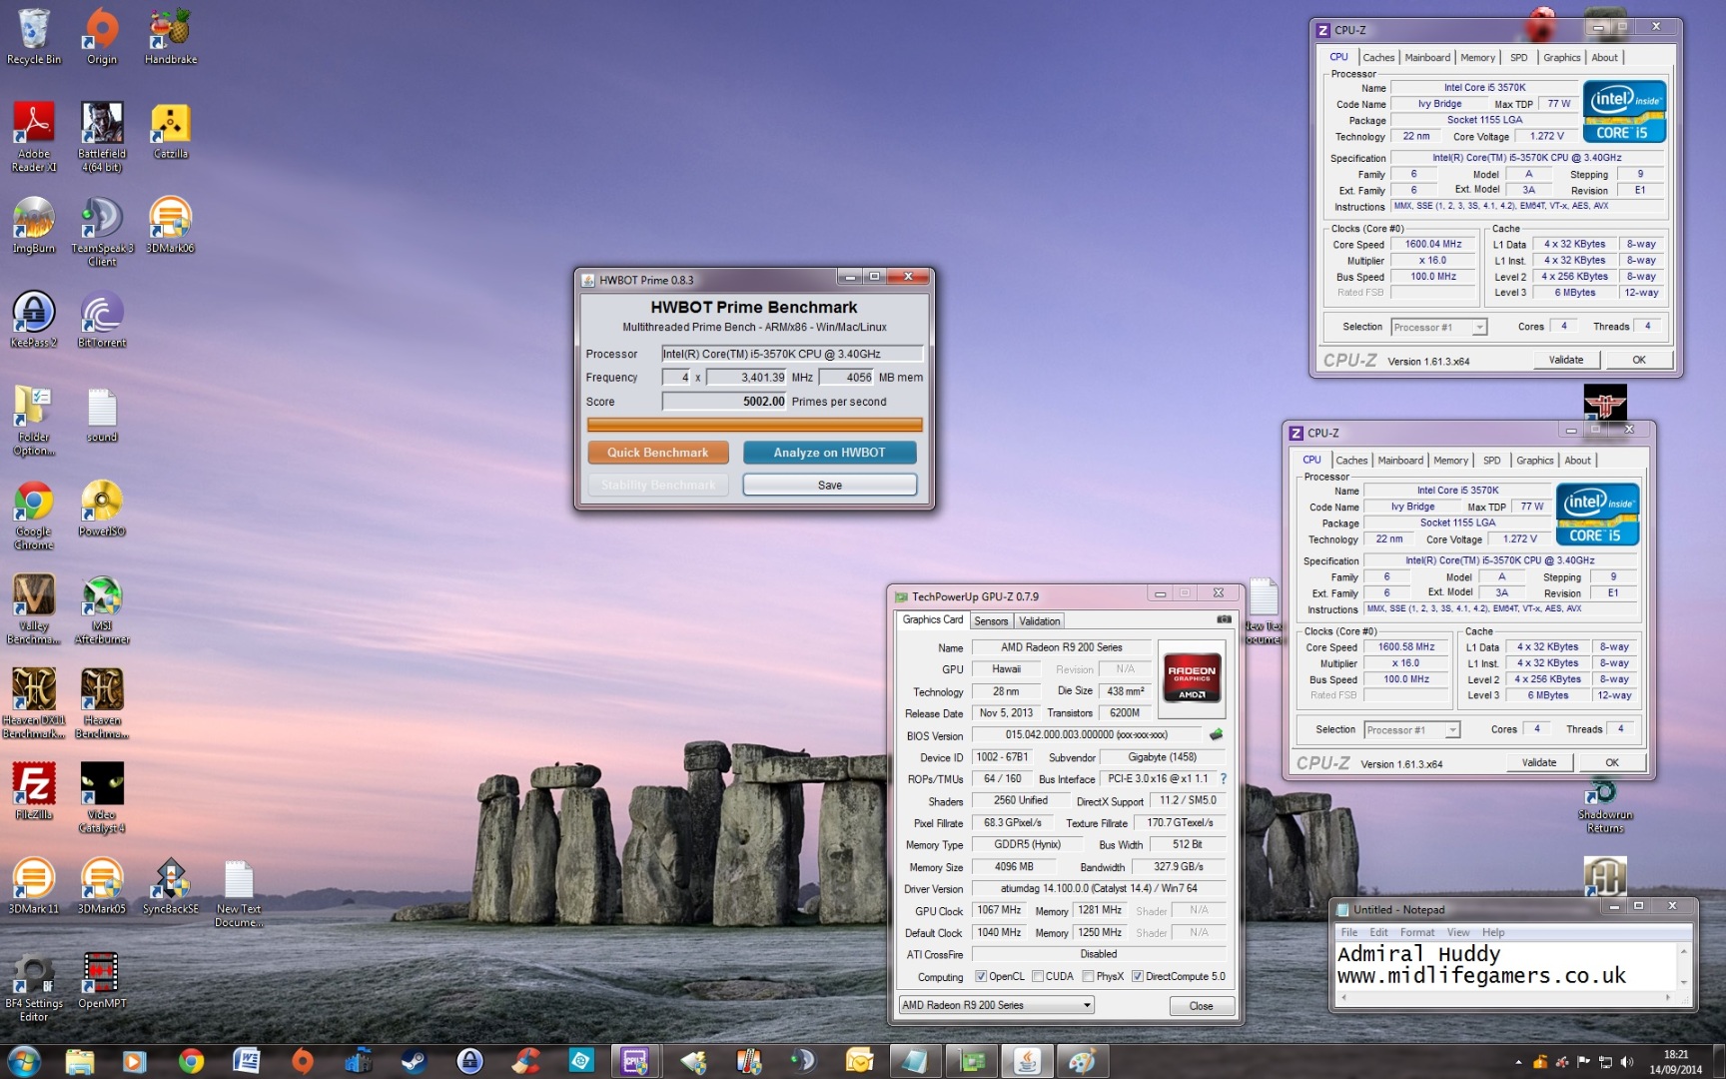Click the Save button in HWBOT Prime
The image size is (1726, 1079).
pos(829,485)
